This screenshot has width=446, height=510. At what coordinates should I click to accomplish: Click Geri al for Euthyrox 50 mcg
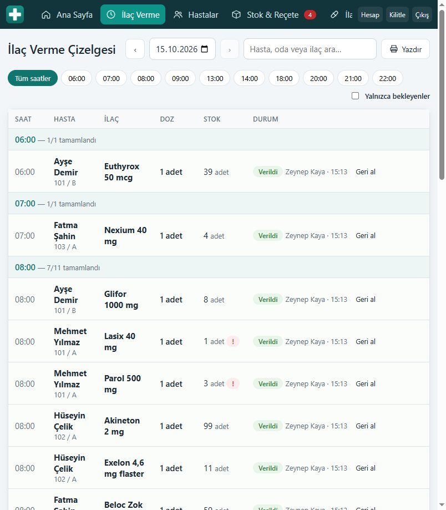point(366,171)
